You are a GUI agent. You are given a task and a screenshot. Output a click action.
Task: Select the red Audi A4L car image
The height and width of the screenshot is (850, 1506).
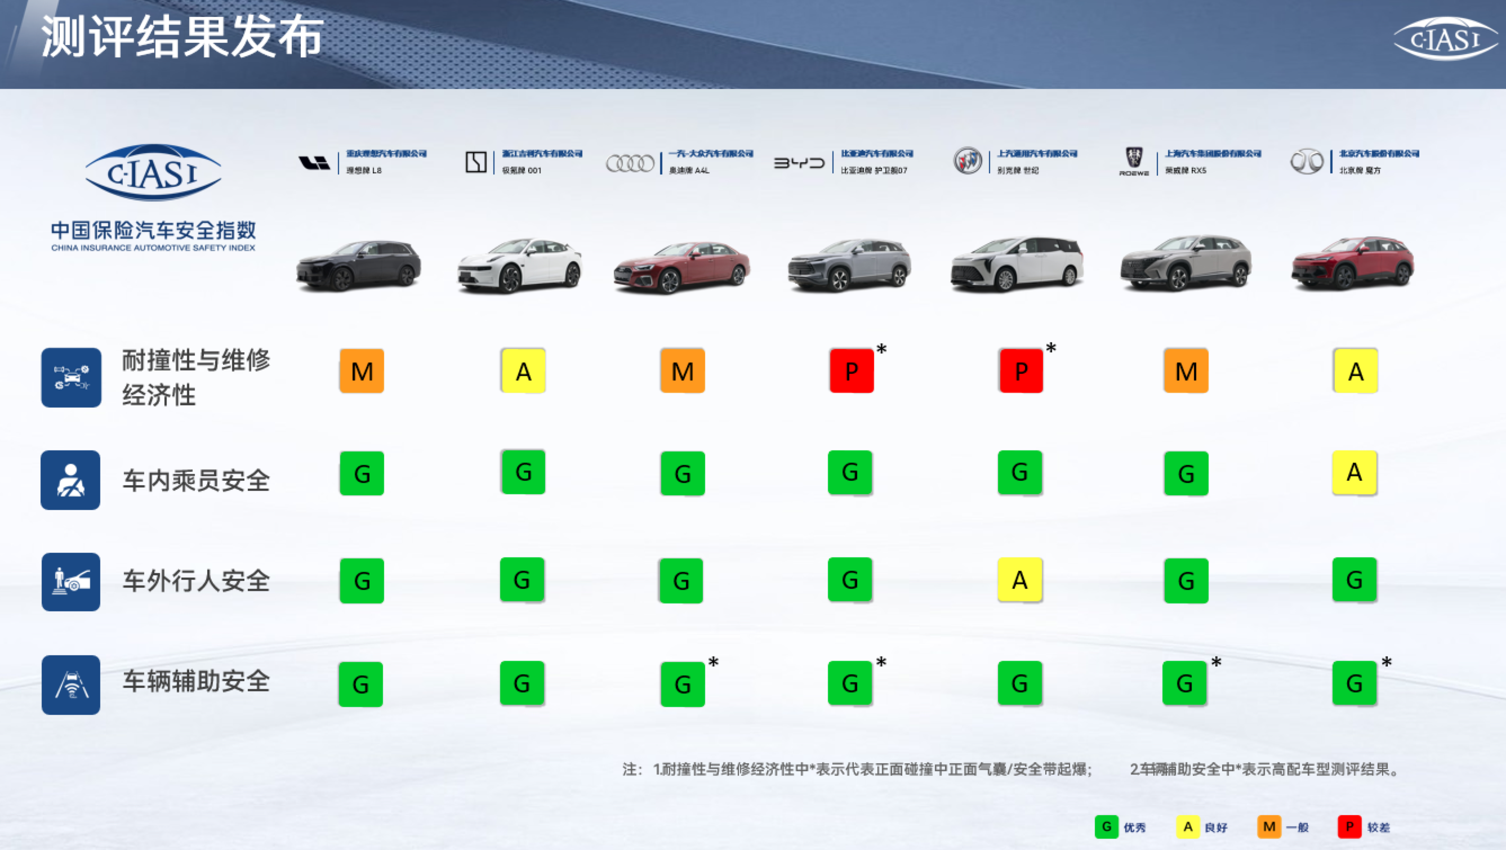click(681, 267)
